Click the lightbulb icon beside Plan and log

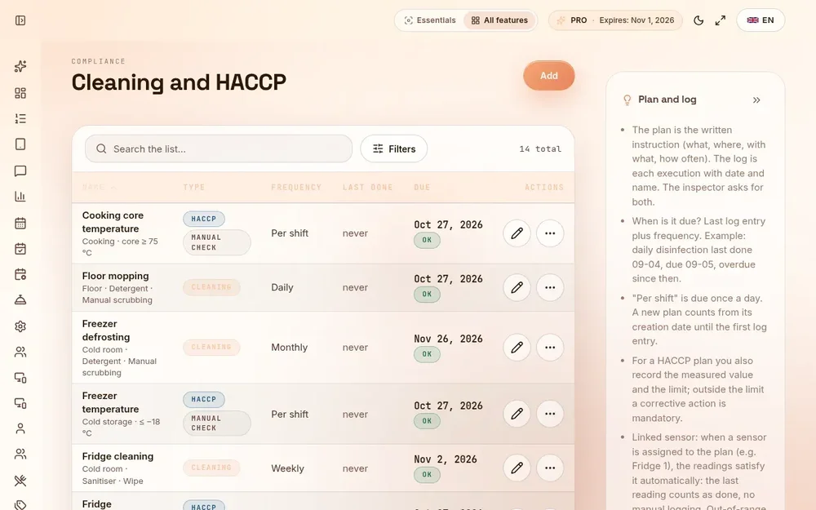tap(627, 100)
